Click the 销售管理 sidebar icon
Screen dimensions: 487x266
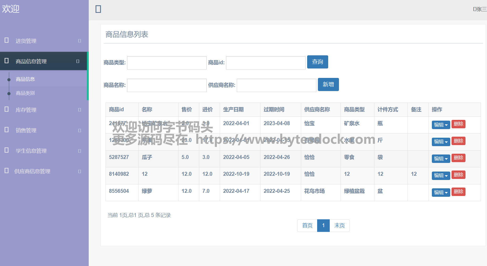tap(7, 130)
